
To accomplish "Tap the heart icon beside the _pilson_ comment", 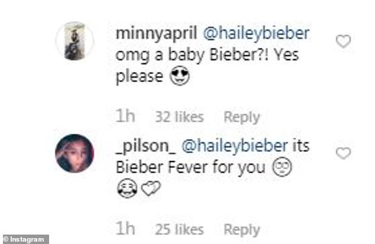I will [x=343, y=153].
